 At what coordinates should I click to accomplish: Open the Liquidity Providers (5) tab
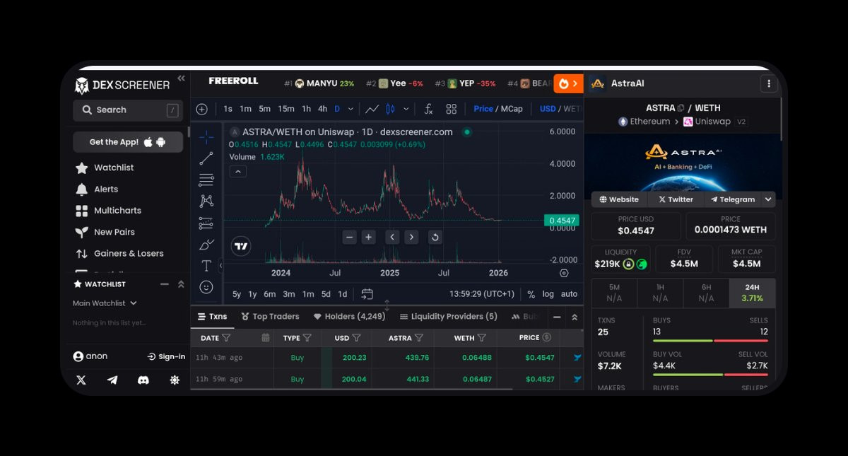click(449, 317)
